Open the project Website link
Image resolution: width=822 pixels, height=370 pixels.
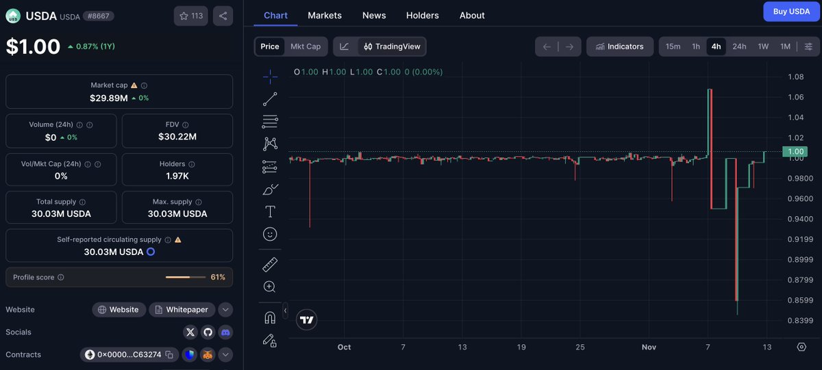[x=119, y=310]
